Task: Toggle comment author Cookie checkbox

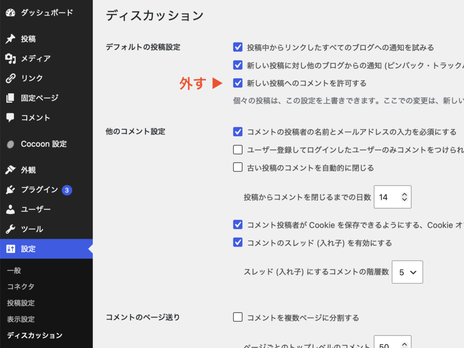Action: 237,225
